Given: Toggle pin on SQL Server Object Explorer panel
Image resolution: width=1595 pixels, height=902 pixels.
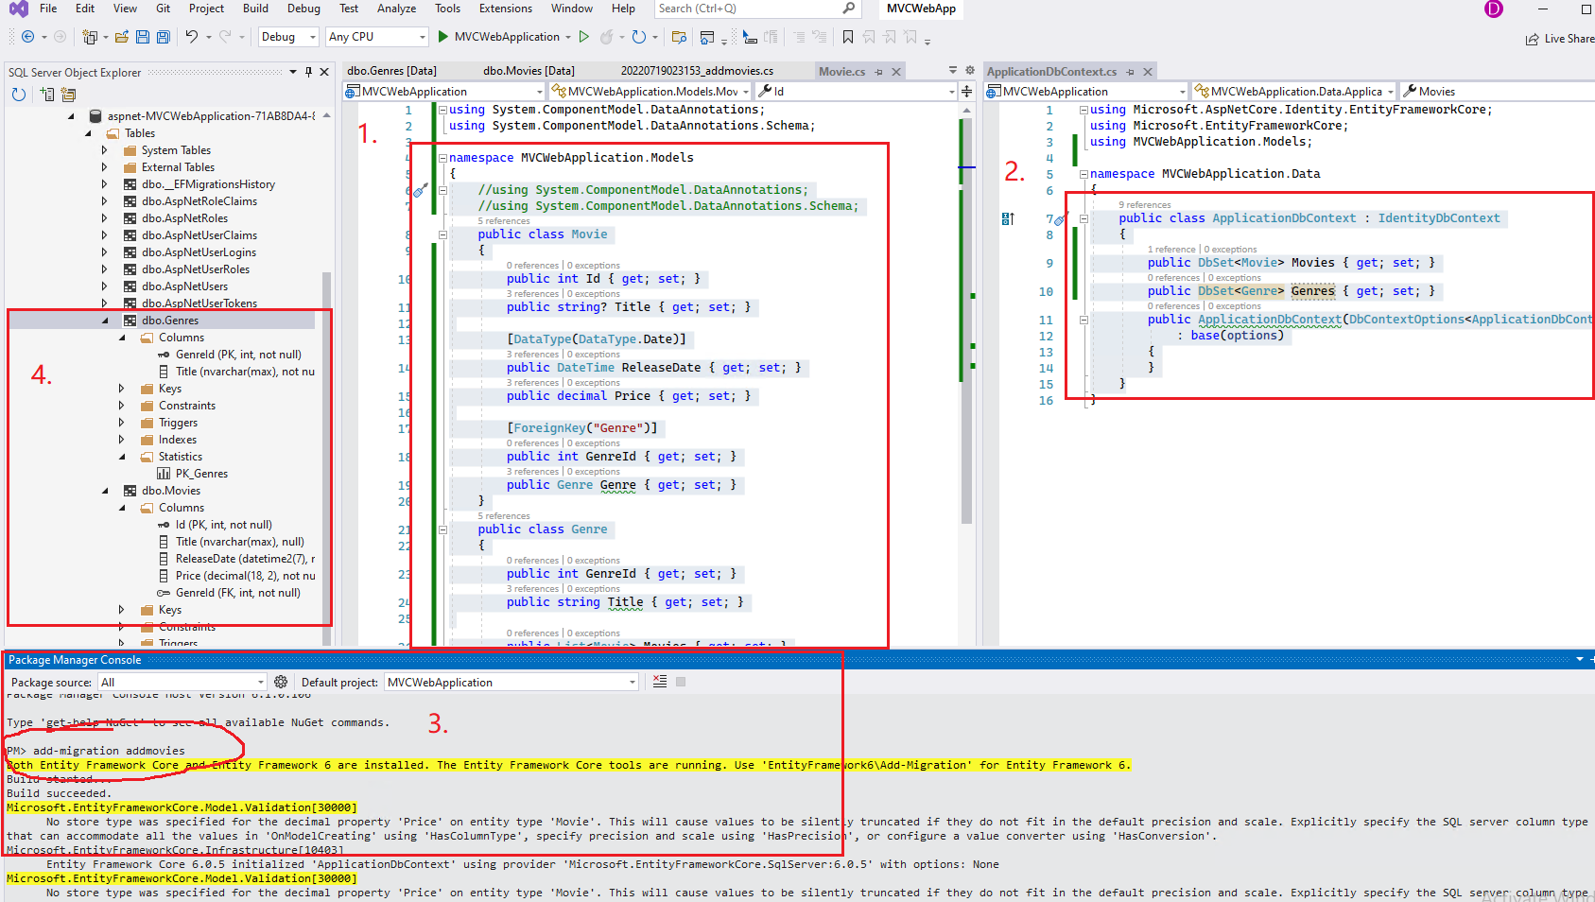Looking at the screenshot, I should click(307, 72).
